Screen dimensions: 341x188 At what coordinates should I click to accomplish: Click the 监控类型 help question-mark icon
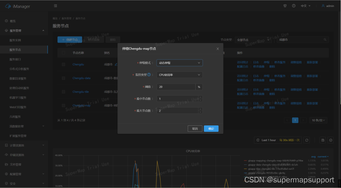coord(149,74)
